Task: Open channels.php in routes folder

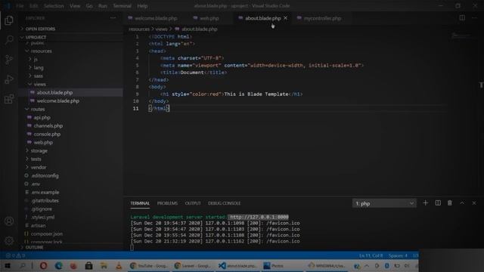Action: tap(48, 126)
